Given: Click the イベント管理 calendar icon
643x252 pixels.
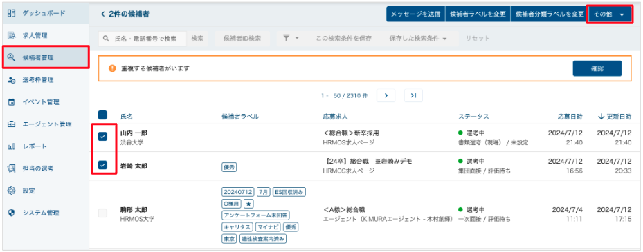Looking at the screenshot, I should [x=12, y=102].
